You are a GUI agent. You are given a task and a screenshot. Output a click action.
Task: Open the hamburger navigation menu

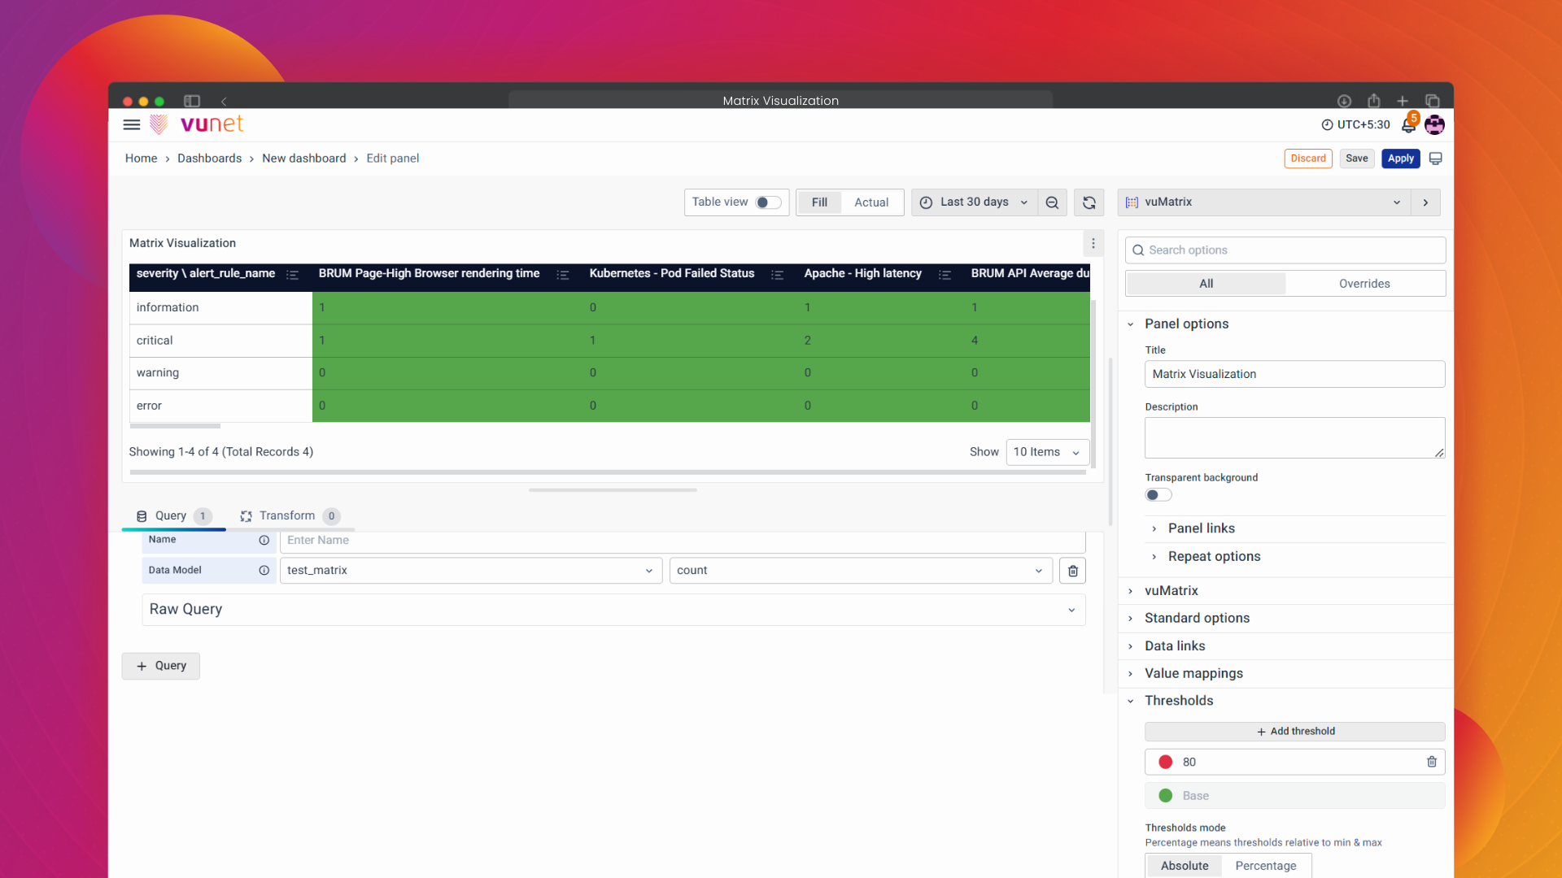tap(131, 124)
